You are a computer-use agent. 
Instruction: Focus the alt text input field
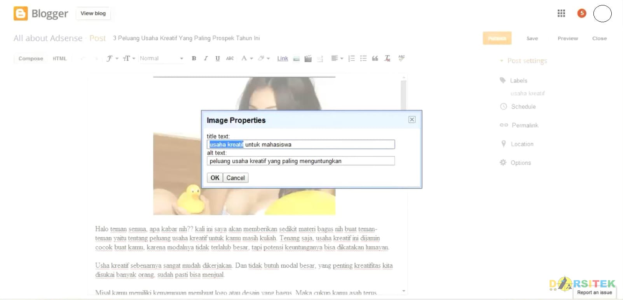(x=301, y=161)
